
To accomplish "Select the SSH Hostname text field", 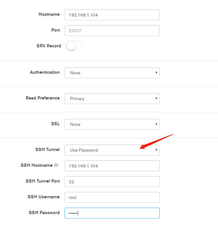I will (x=112, y=166).
